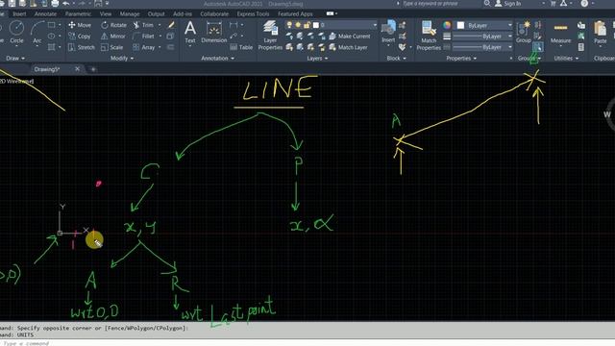This screenshot has width=615, height=346.
Task: Select the Circle draw tool
Action: pos(16,32)
